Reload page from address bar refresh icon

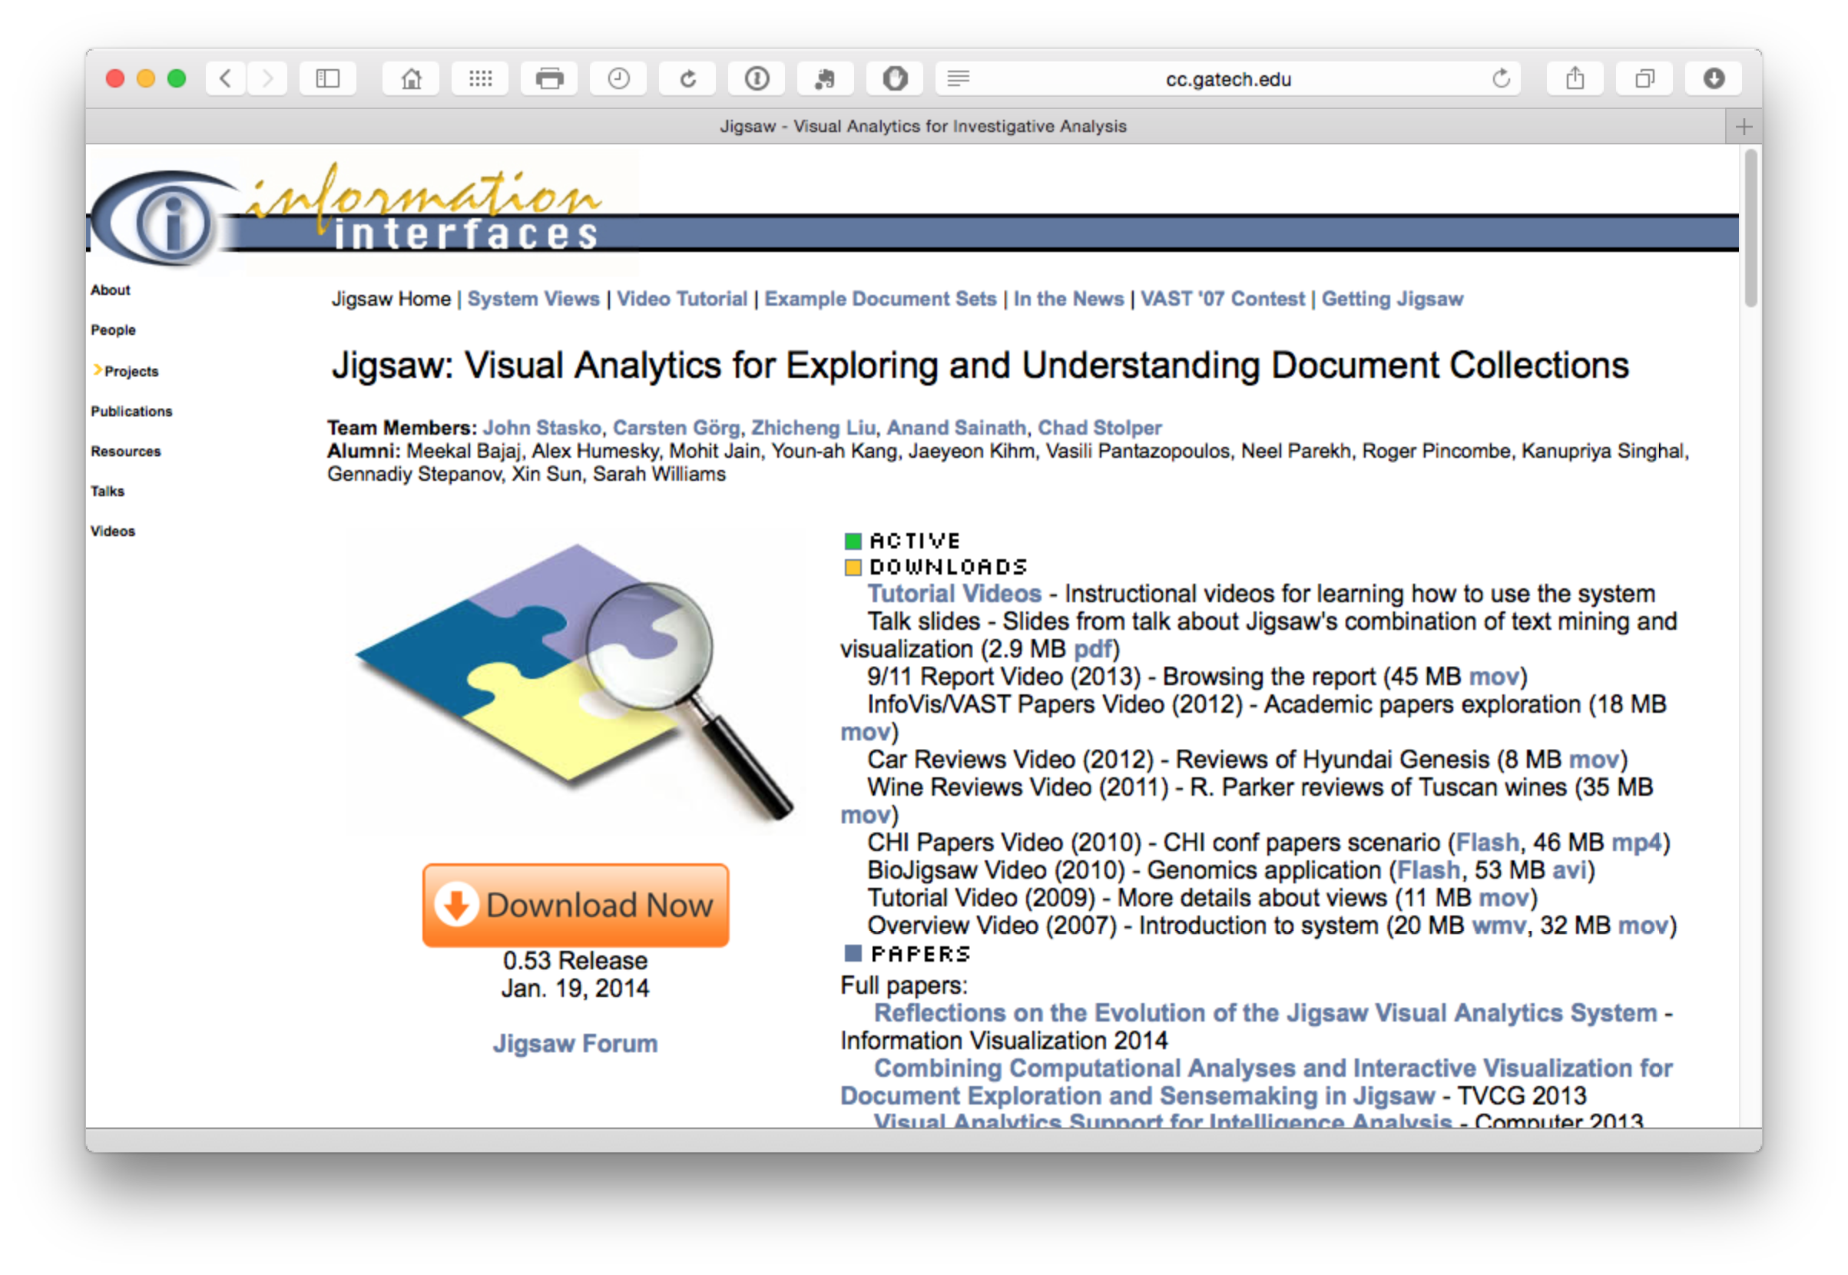1501,78
